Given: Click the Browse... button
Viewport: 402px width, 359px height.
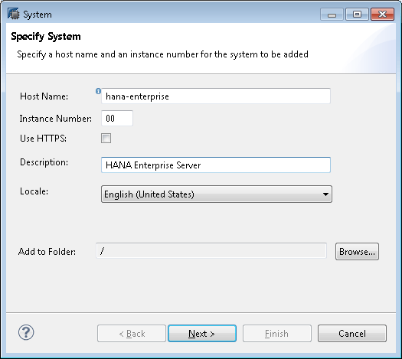Looking at the screenshot, I should pyautogui.click(x=357, y=252).
